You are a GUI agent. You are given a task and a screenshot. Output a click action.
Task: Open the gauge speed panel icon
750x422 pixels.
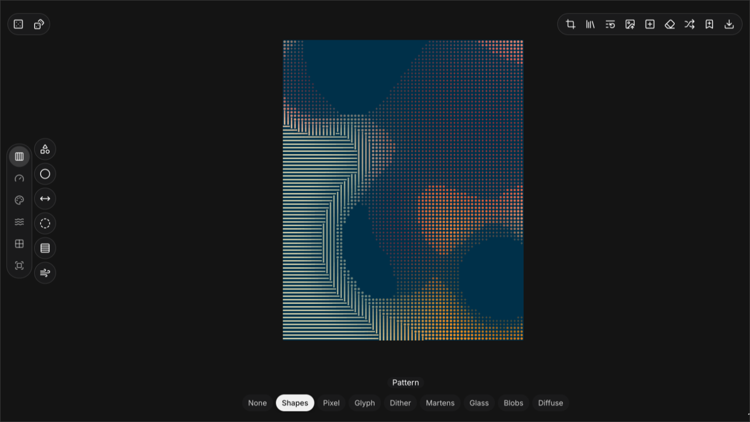20,179
